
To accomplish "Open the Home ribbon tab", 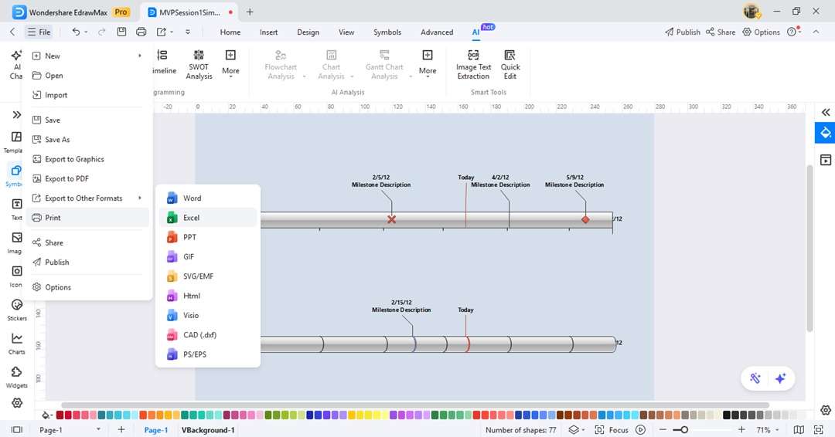I will point(230,32).
